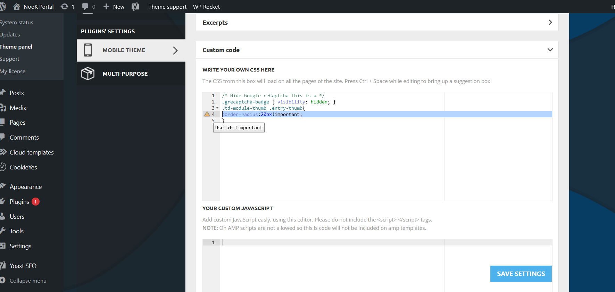Click the Yoast SEO sidebar icon
The image size is (615, 292).
3,266
